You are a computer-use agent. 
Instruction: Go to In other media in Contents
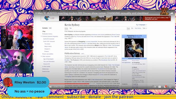[x=46, y=67]
